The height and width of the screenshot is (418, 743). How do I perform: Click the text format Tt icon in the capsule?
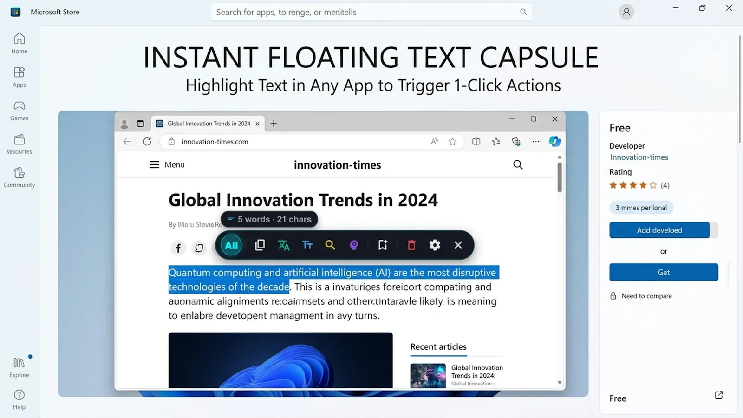(x=307, y=245)
